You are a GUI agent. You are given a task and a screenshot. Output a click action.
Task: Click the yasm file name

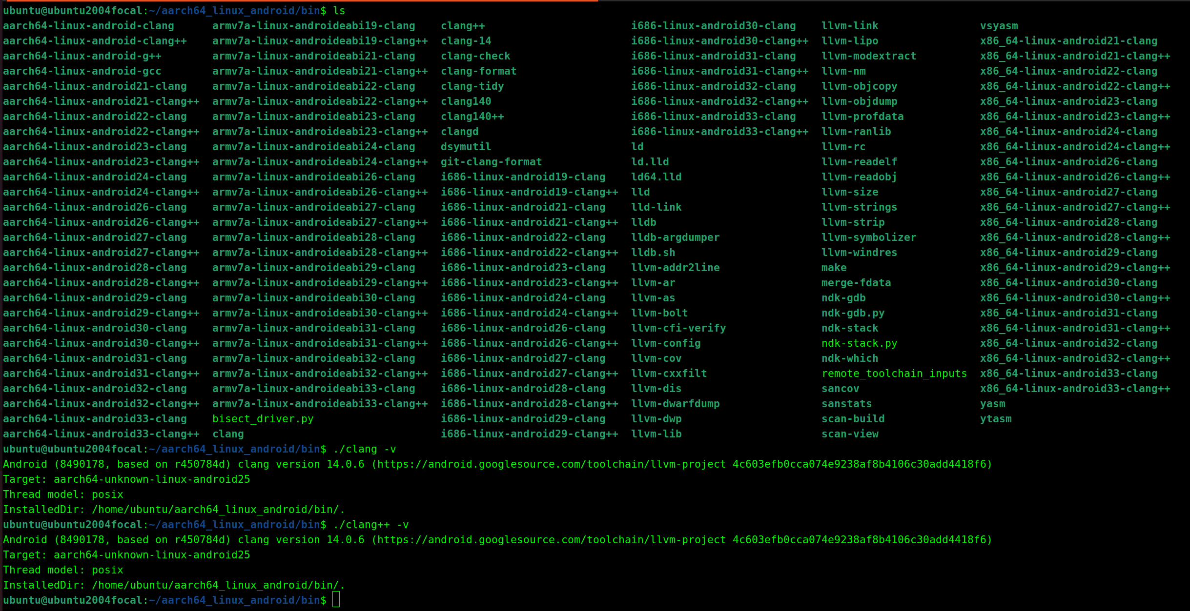coord(992,404)
